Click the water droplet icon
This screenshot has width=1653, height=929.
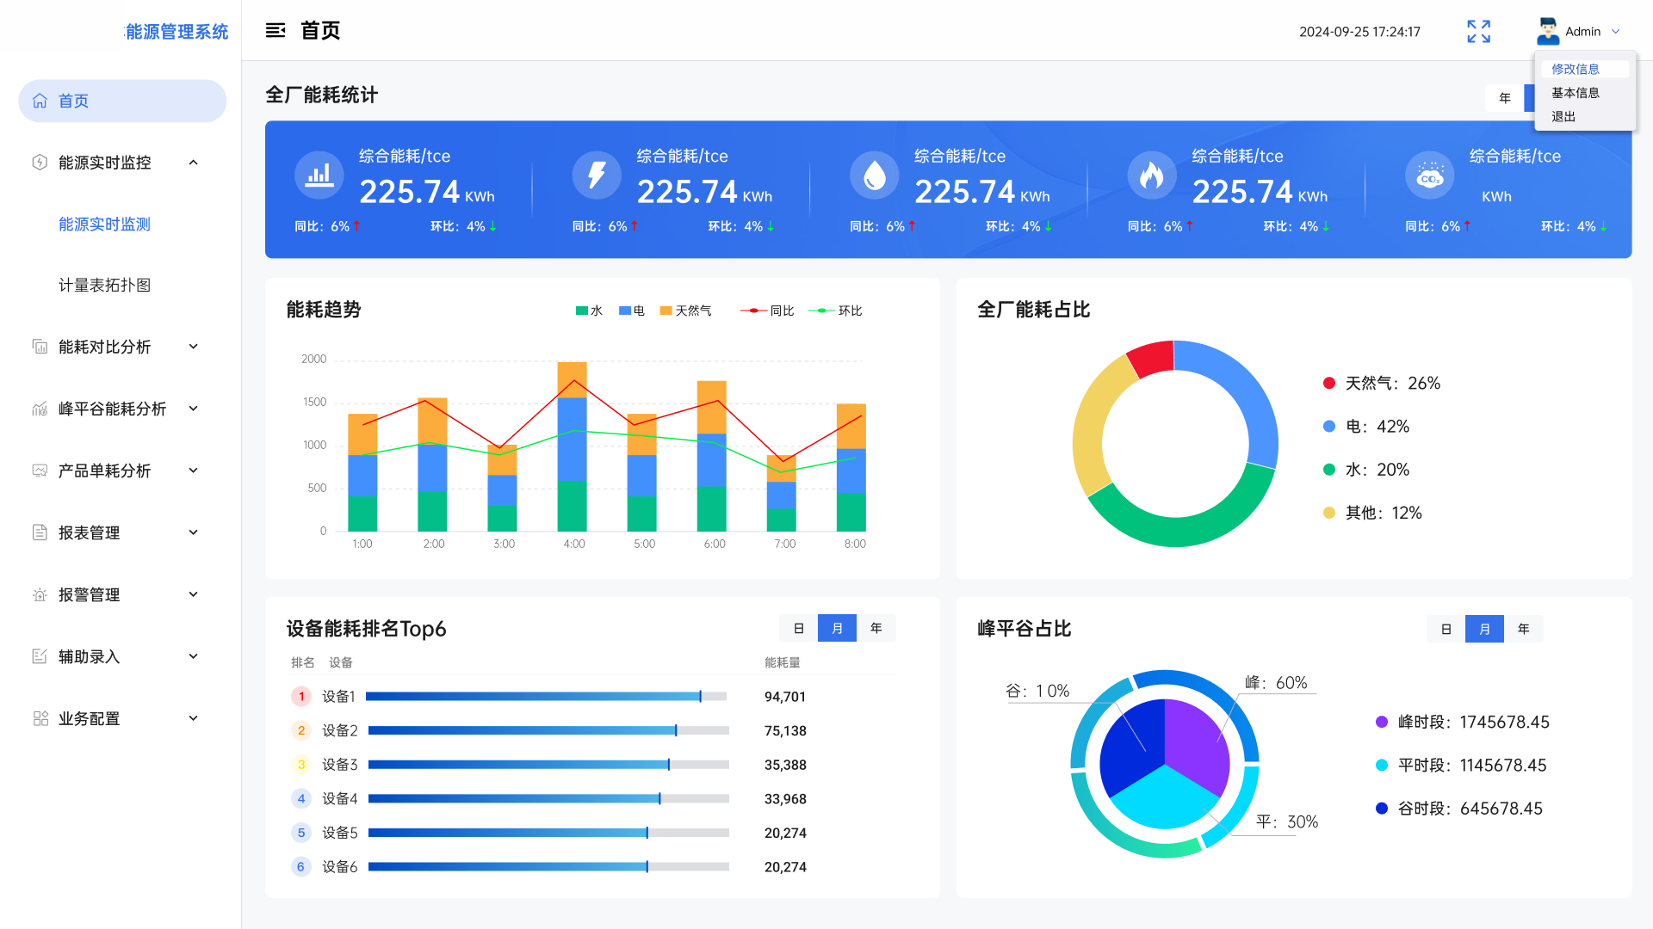point(874,175)
